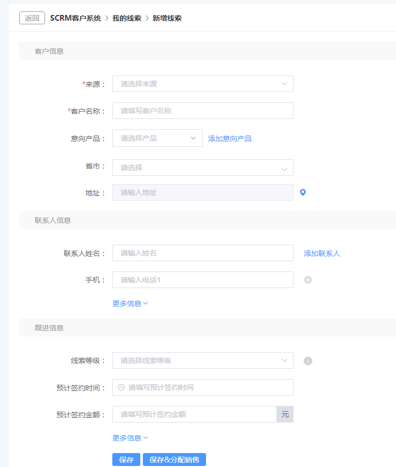Focus the 地址 address input field

click(x=203, y=192)
